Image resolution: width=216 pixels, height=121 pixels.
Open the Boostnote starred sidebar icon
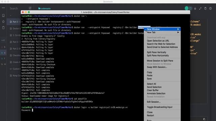click(3, 22)
